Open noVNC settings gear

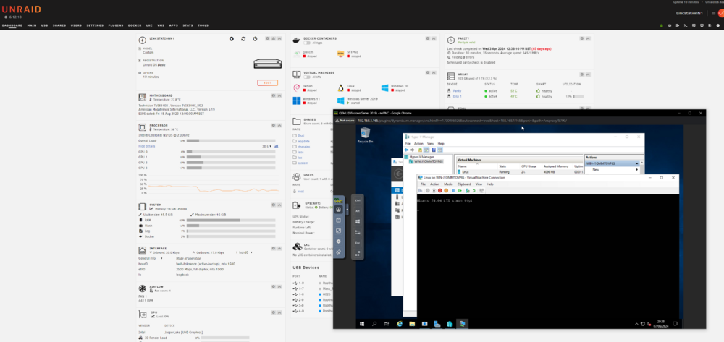click(338, 241)
